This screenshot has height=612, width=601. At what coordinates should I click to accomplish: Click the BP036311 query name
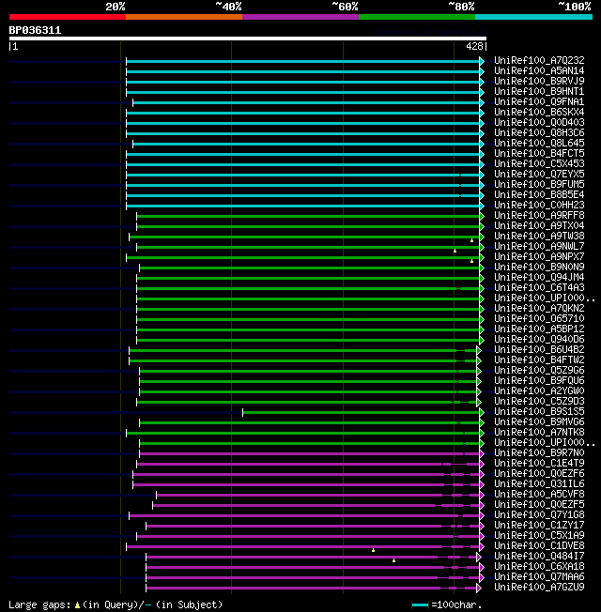pos(35,30)
